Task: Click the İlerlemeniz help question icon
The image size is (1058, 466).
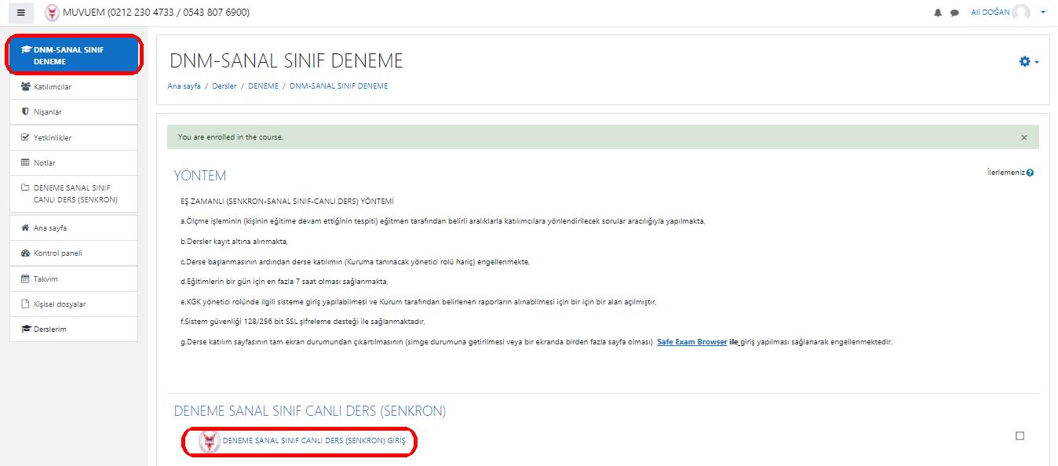Action: (x=1030, y=173)
